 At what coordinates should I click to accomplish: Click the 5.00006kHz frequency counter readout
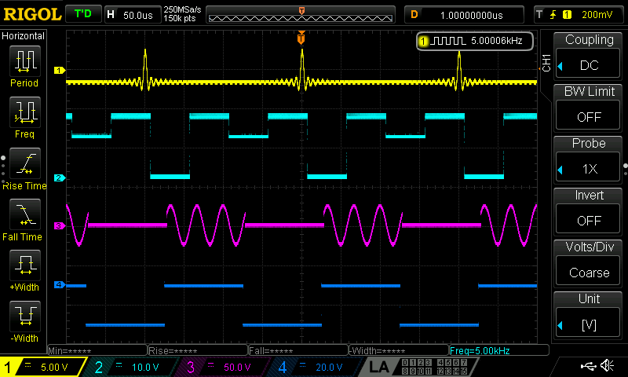(x=475, y=40)
